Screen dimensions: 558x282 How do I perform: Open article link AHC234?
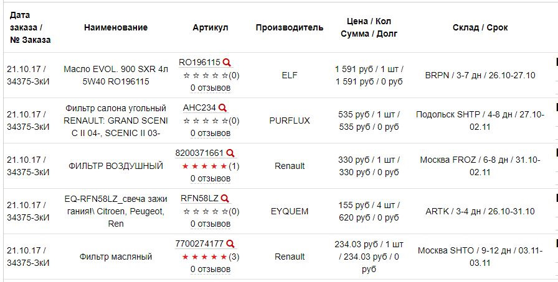point(200,108)
